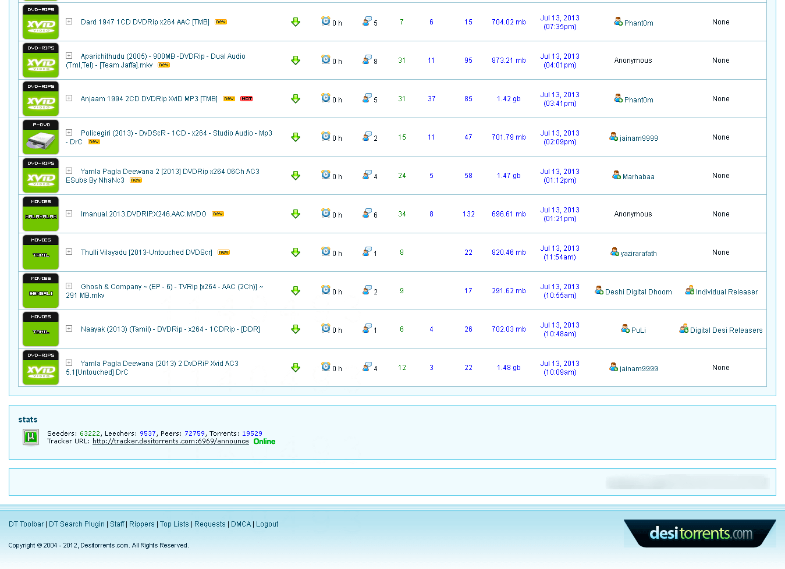Open Deshi Digital Dhoom uploader profile
This screenshot has height=569, width=785.
[638, 292]
